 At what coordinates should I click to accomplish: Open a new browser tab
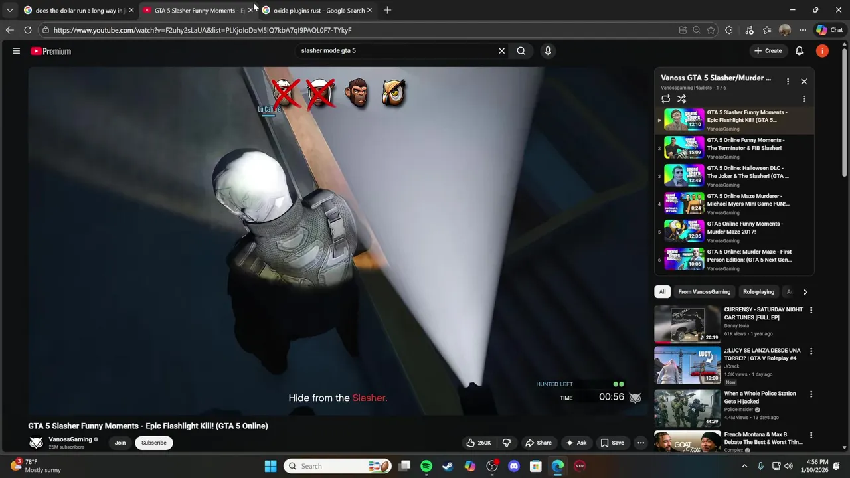(x=387, y=10)
